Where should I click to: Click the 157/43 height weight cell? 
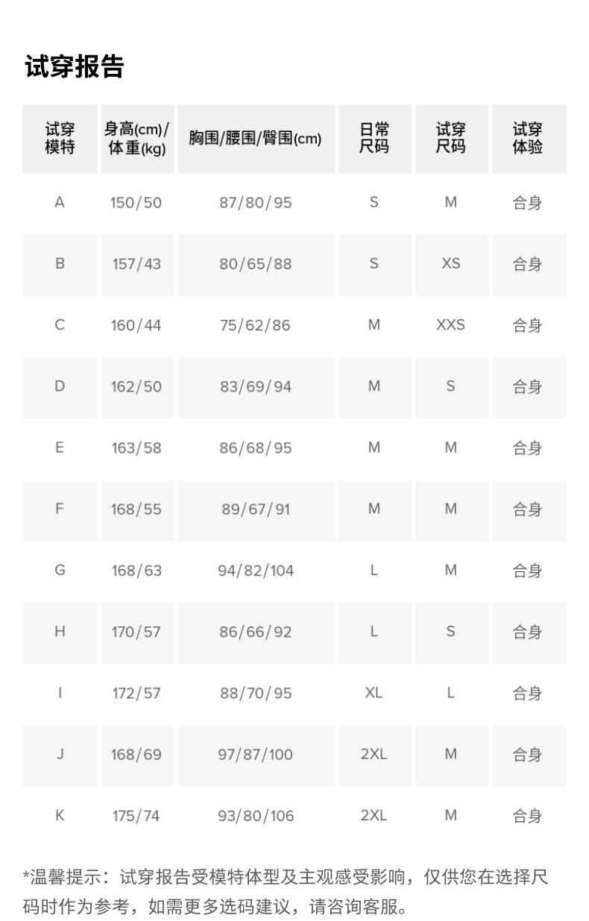click(x=137, y=264)
